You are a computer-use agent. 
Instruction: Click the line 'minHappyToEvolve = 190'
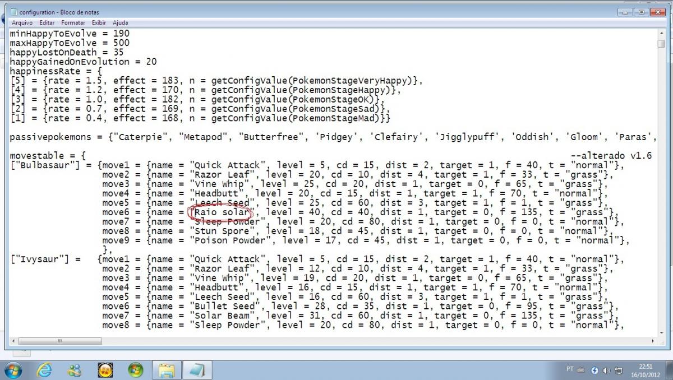pos(70,34)
